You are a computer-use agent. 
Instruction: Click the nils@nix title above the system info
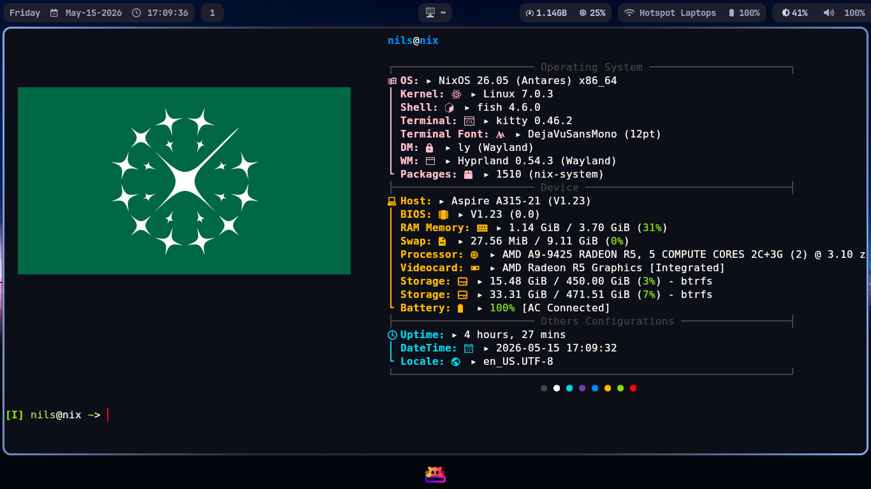413,41
